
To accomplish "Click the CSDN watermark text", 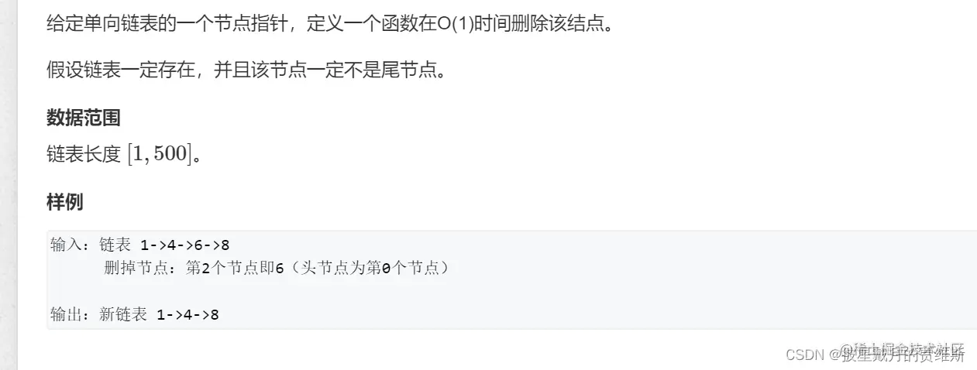I will click(875, 355).
